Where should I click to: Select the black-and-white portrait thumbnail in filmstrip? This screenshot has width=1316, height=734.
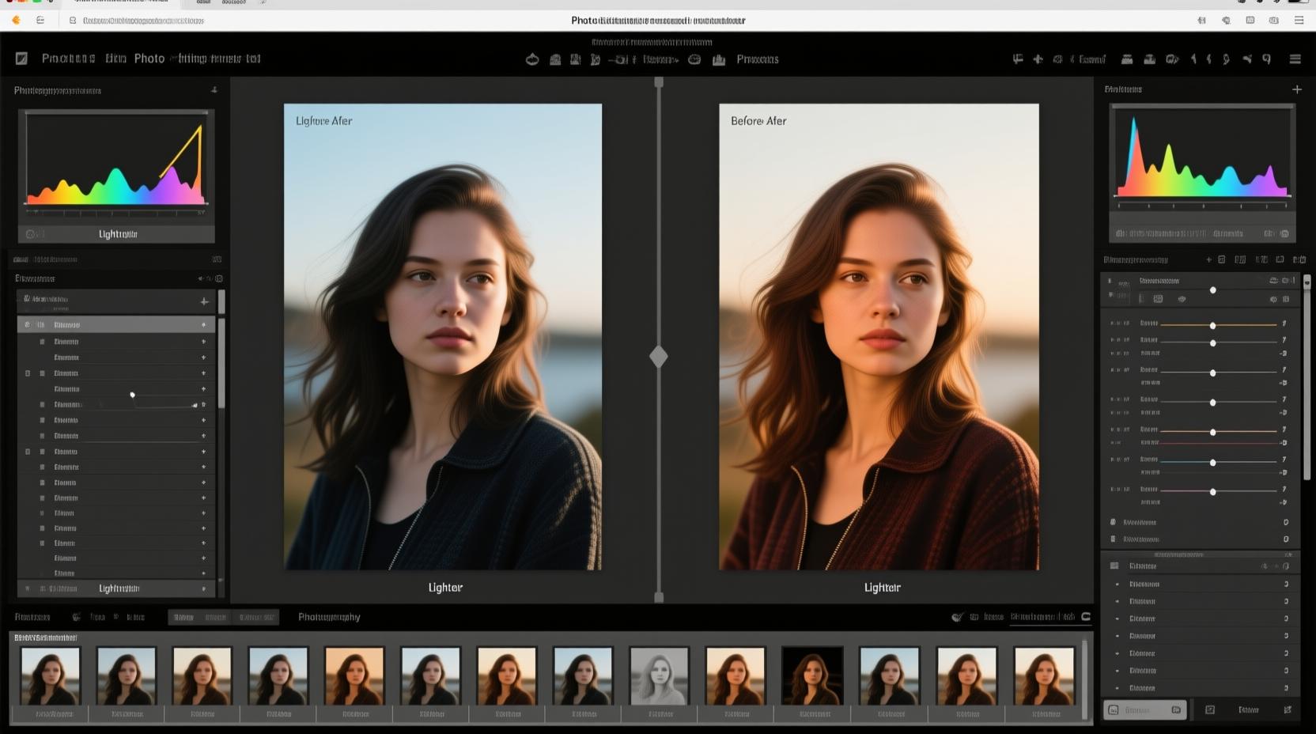click(x=659, y=675)
